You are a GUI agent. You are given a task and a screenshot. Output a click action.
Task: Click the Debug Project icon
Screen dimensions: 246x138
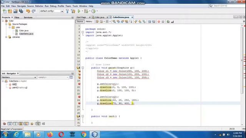(86, 11)
